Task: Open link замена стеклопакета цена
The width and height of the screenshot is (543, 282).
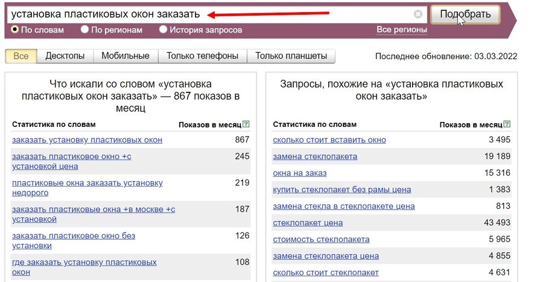Action: (326, 256)
